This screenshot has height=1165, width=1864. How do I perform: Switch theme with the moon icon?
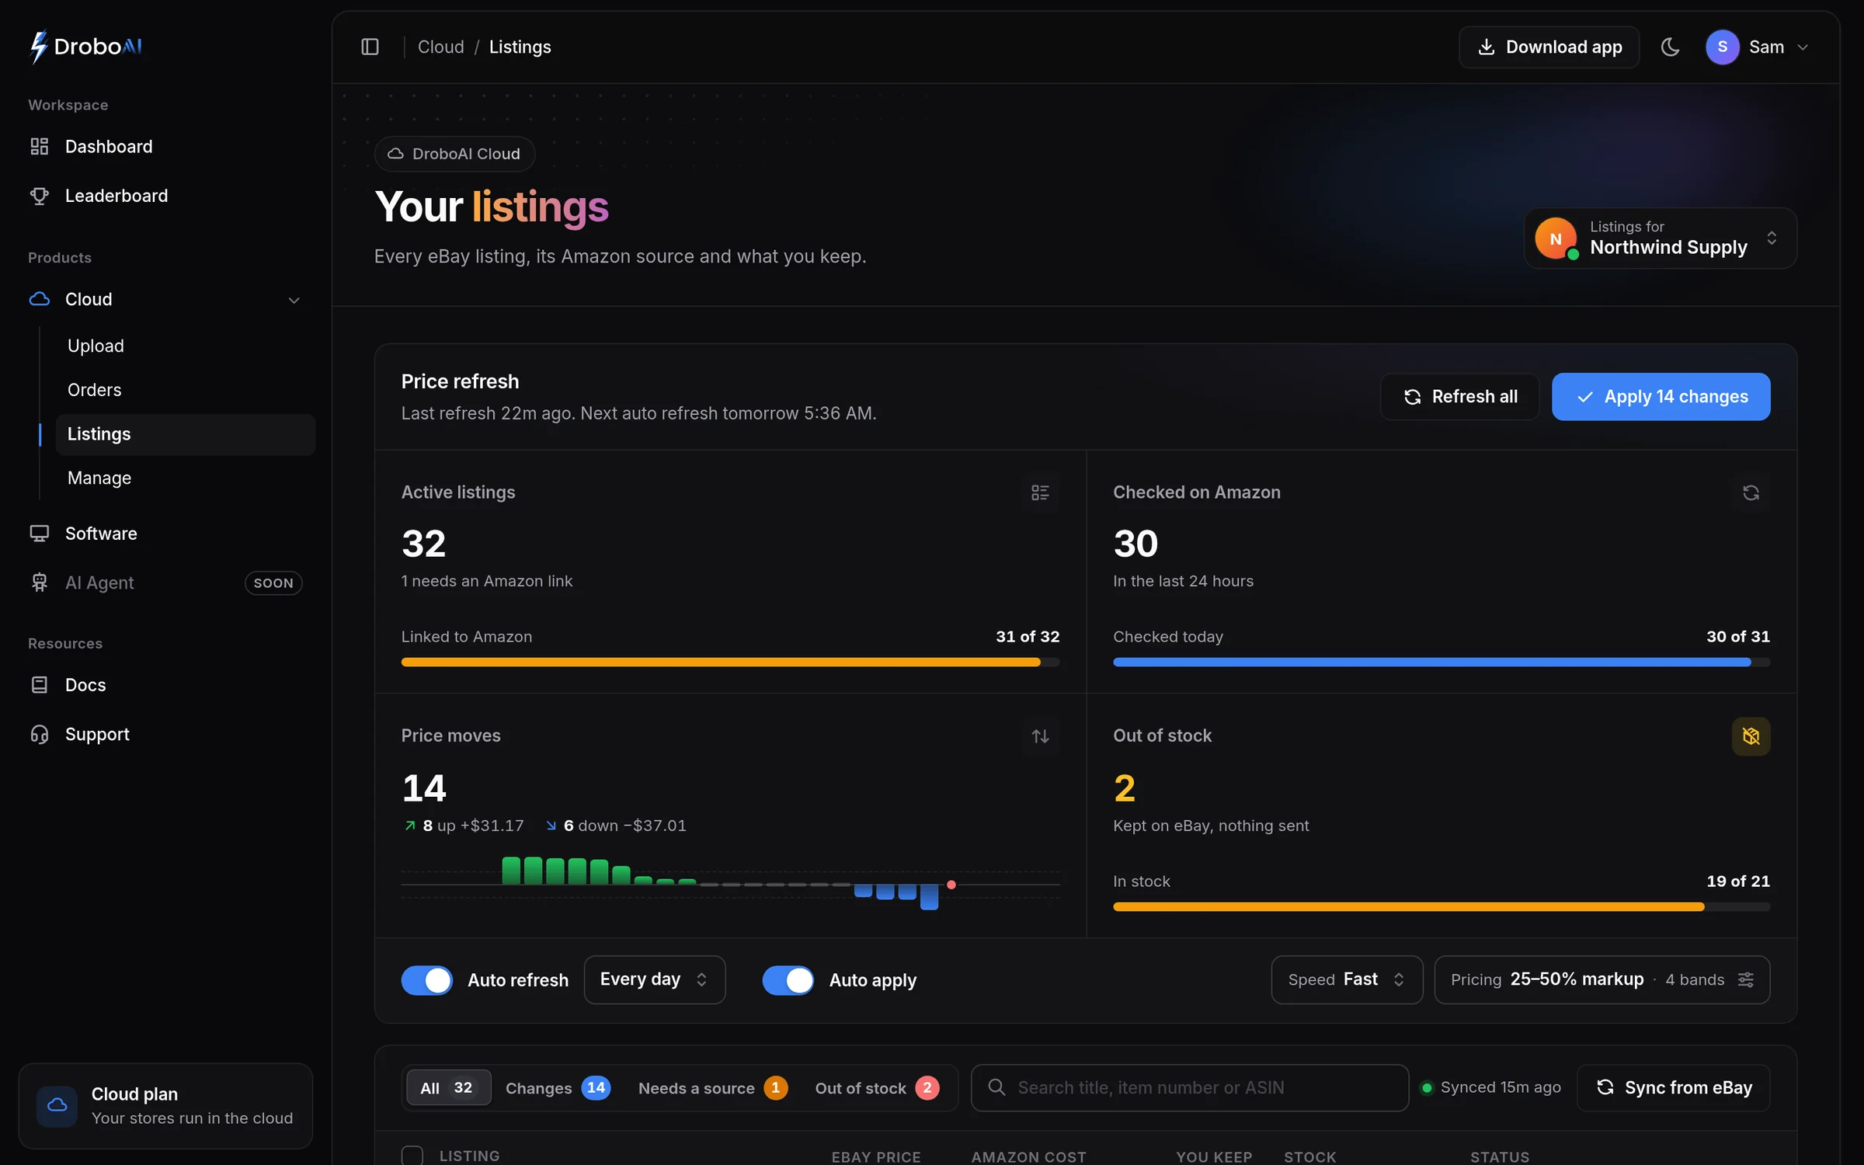point(1670,47)
